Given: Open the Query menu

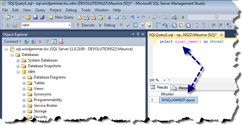Looking at the screenshot, I should (x=40, y=10).
